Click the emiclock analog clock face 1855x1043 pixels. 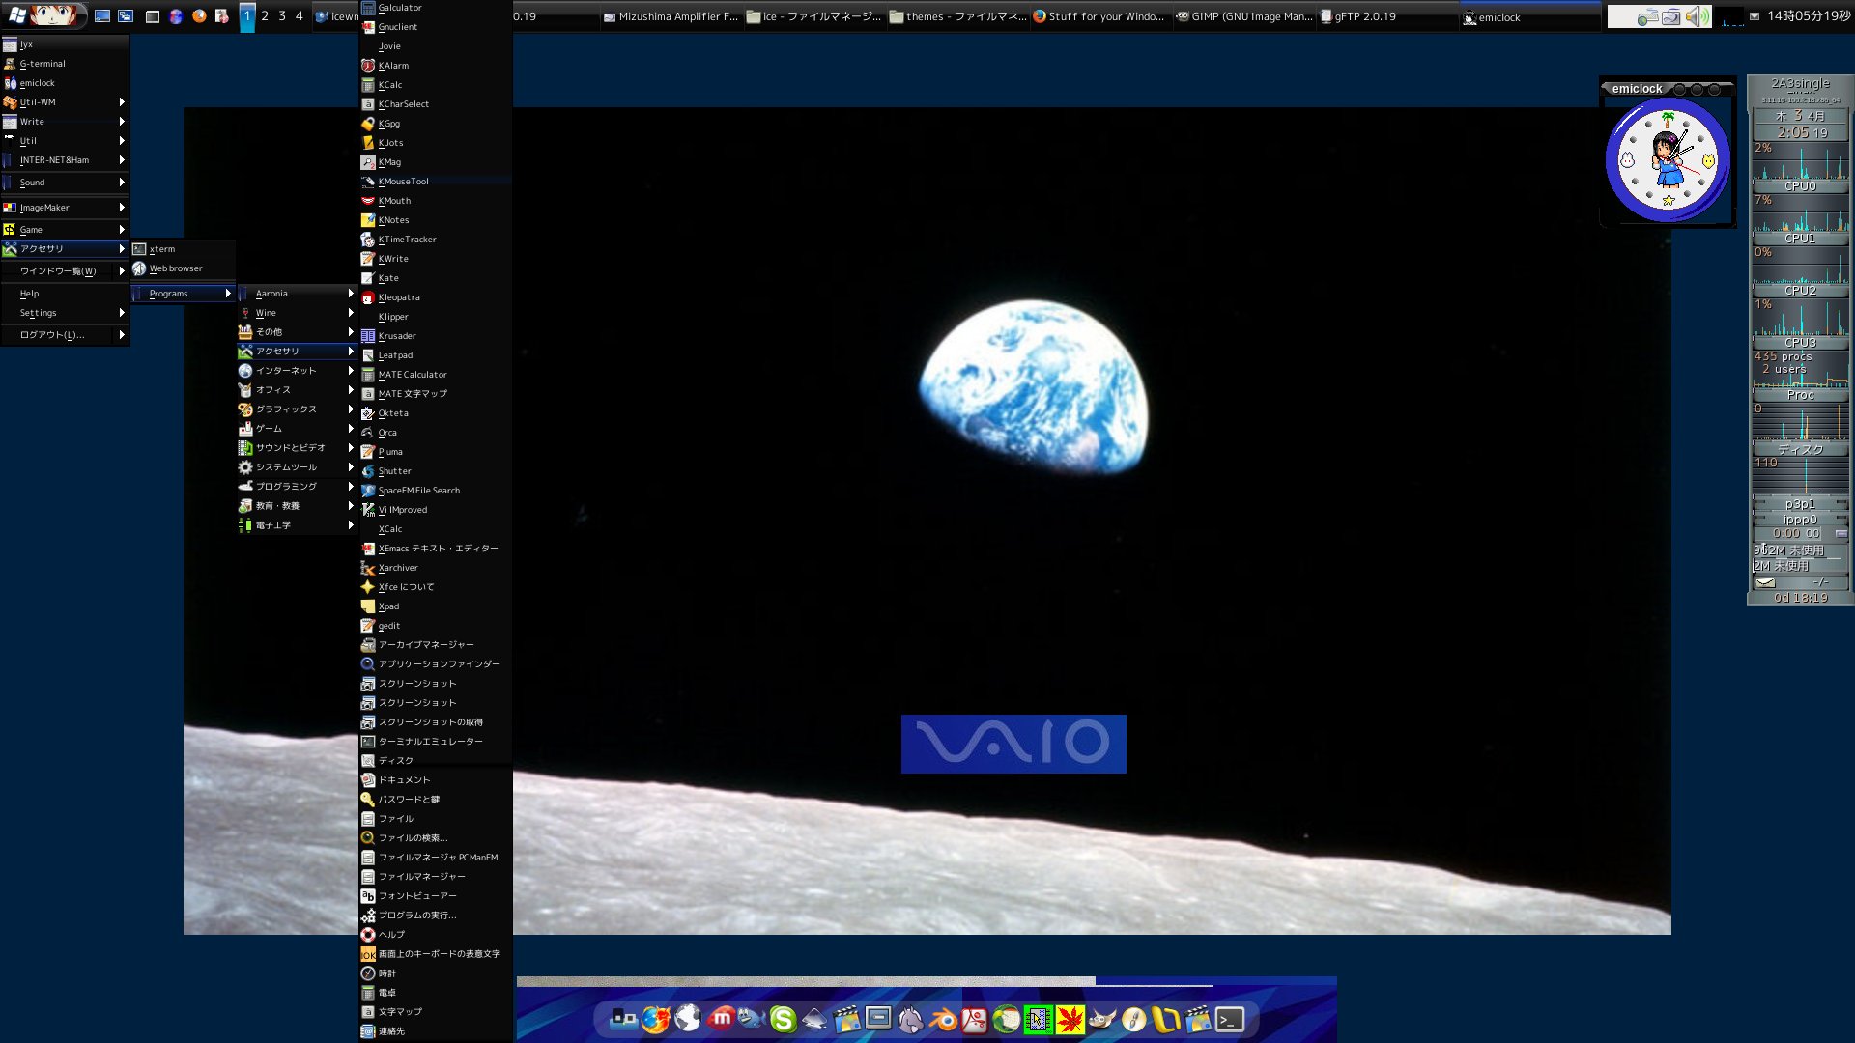(1667, 160)
